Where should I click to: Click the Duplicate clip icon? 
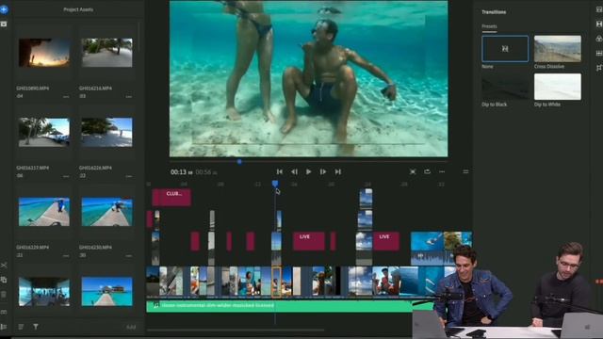click(x=4, y=280)
